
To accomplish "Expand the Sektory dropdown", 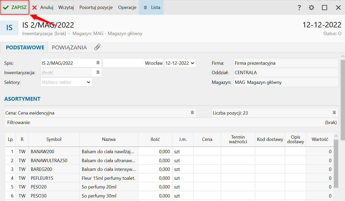I will [x=88, y=82].
